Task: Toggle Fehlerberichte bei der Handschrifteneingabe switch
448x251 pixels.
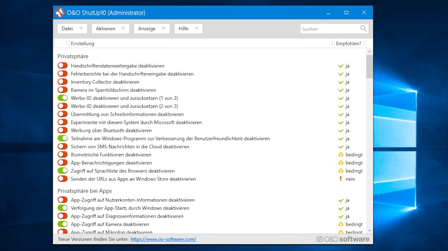Action: (x=63, y=74)
